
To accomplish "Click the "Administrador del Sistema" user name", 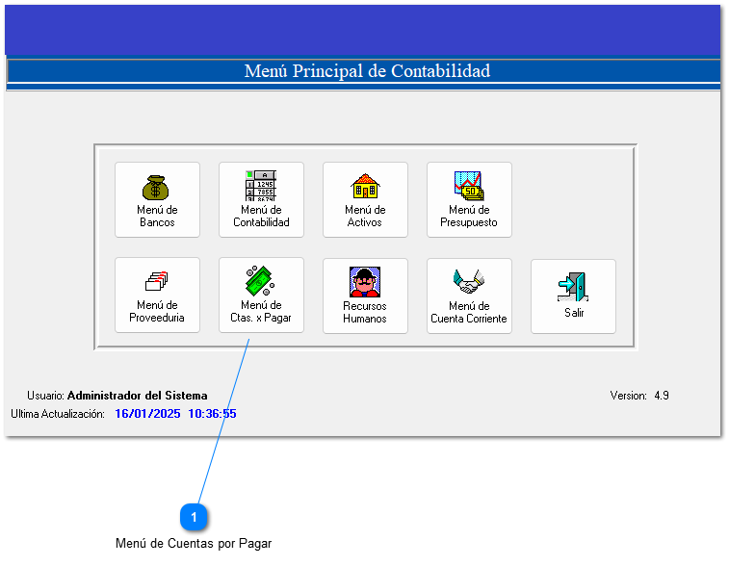I will coord(137,396).
